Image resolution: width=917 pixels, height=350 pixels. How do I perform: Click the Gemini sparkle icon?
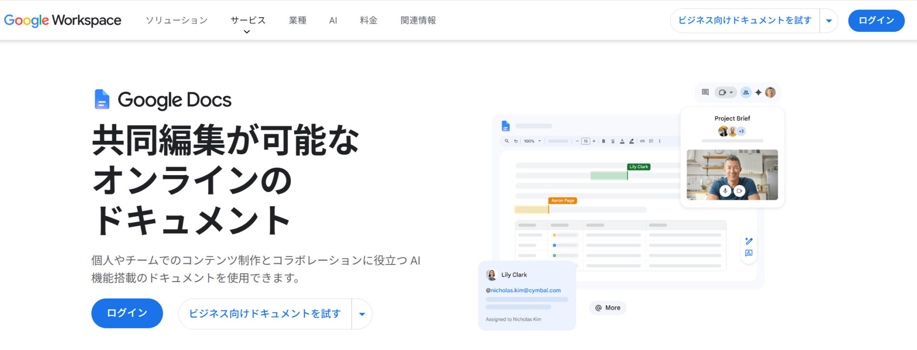[758, 93]
